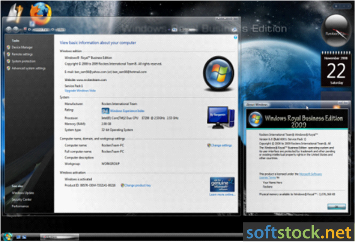This screenshot has width=355, height=243.
Task: Click the sidebar controls at top right
Action: tap(343, 6)
